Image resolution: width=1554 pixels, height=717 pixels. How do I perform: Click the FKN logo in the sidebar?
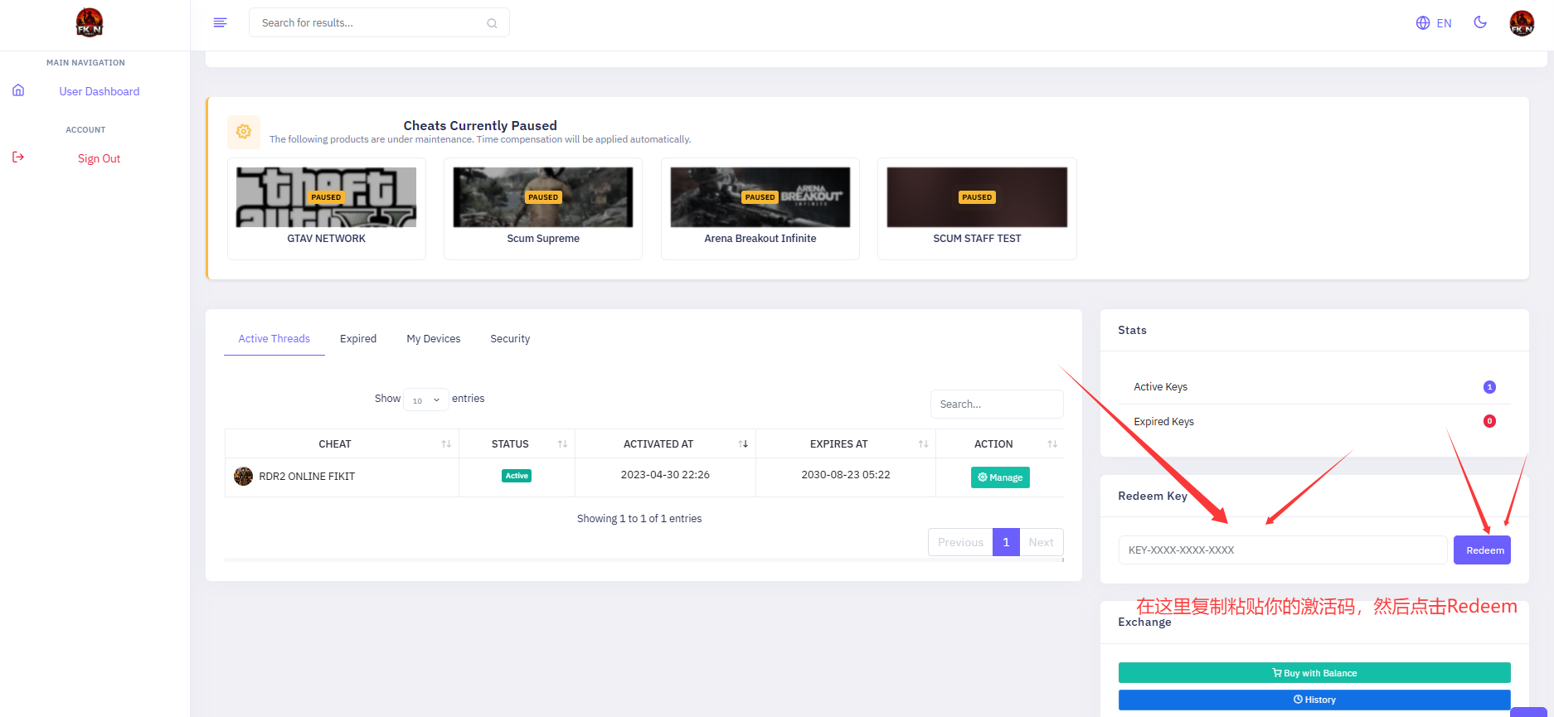[90, 22]
